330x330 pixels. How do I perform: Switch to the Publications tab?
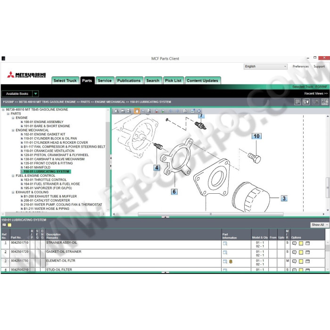click(x=129, y=81)
